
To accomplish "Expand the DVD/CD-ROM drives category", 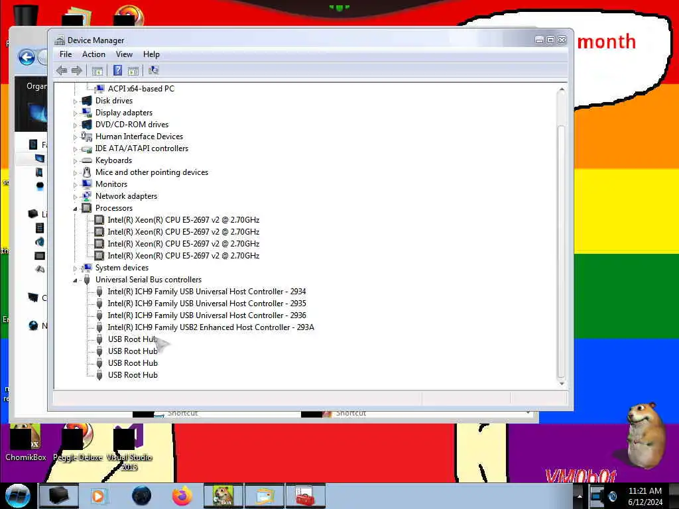I will pos(76,125).
